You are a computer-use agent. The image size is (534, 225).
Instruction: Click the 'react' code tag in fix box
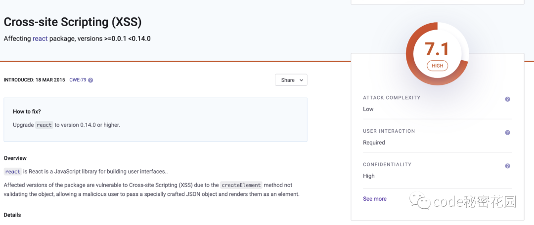(44, 125)
